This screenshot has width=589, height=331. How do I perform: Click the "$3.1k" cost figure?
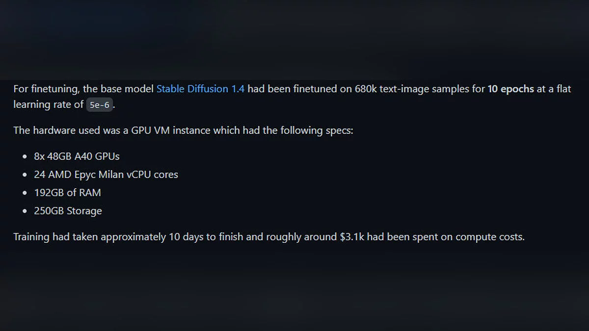coord(352,237)
